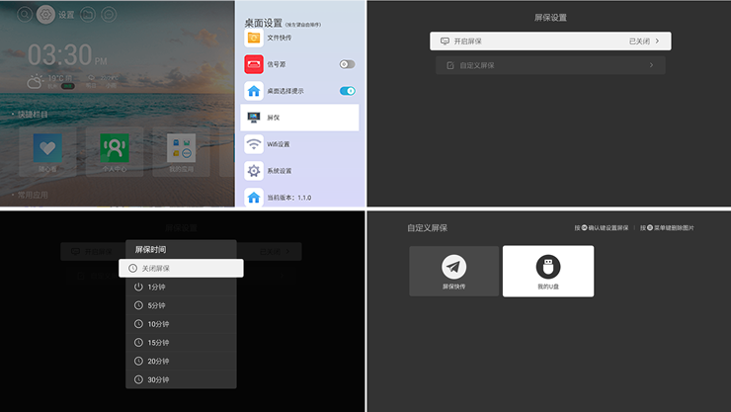Choose 30分钟 screensaver time
The height and width of the screenshot is (412, 731).
click(181, 379)
